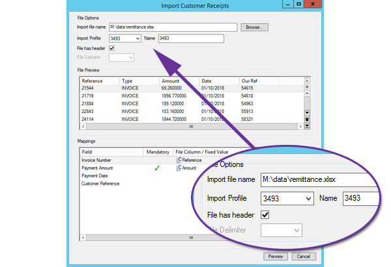Screen dimensions: 391x267
Task: Click the Import file name field
Action: [173, 27]
